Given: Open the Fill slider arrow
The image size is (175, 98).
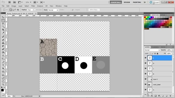Looking at the screenshot, I should tap(173, 53).
